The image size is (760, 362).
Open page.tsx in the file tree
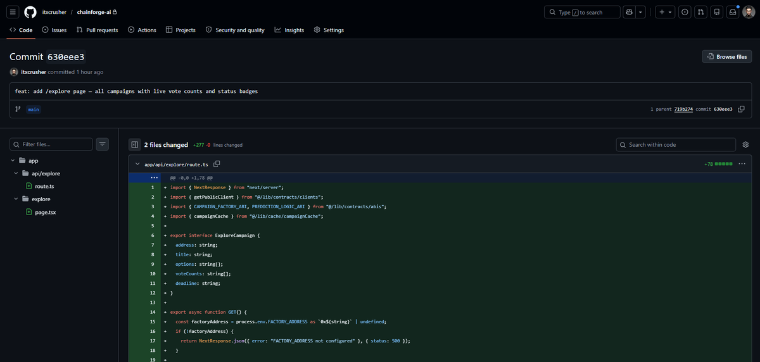pyautogui.click(x=46, y=211)
